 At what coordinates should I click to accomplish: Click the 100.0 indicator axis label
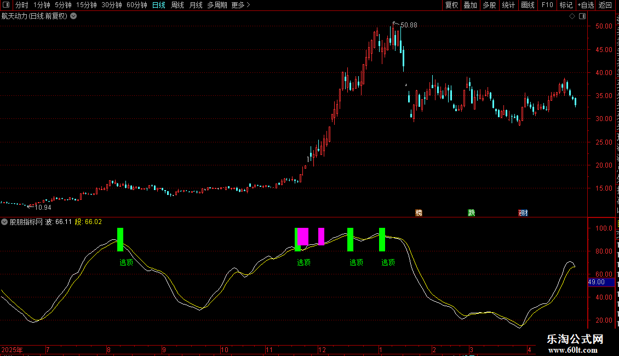[x=604, y=228]
